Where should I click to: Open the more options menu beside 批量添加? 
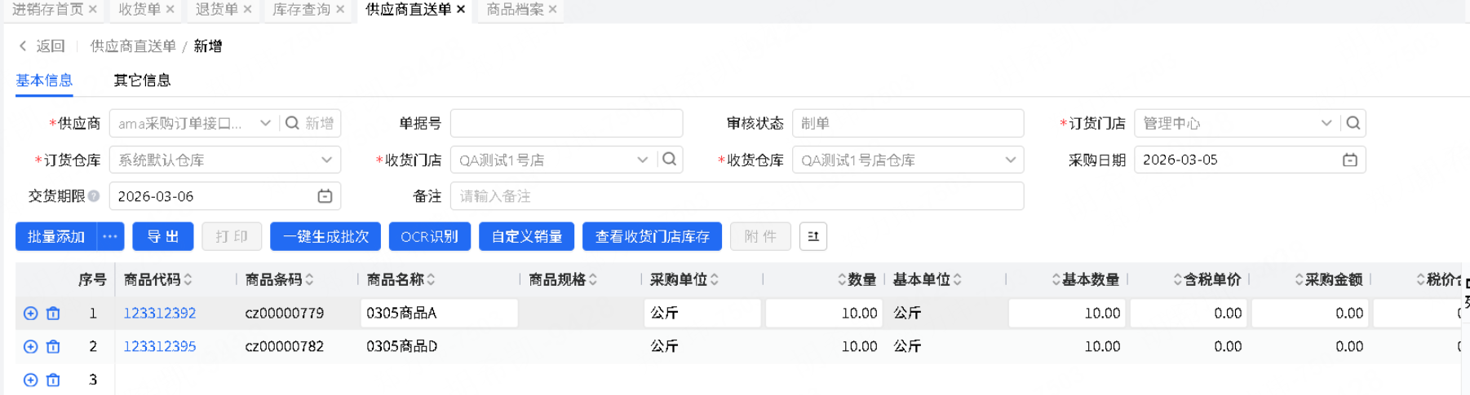click(x=110, y=236)
